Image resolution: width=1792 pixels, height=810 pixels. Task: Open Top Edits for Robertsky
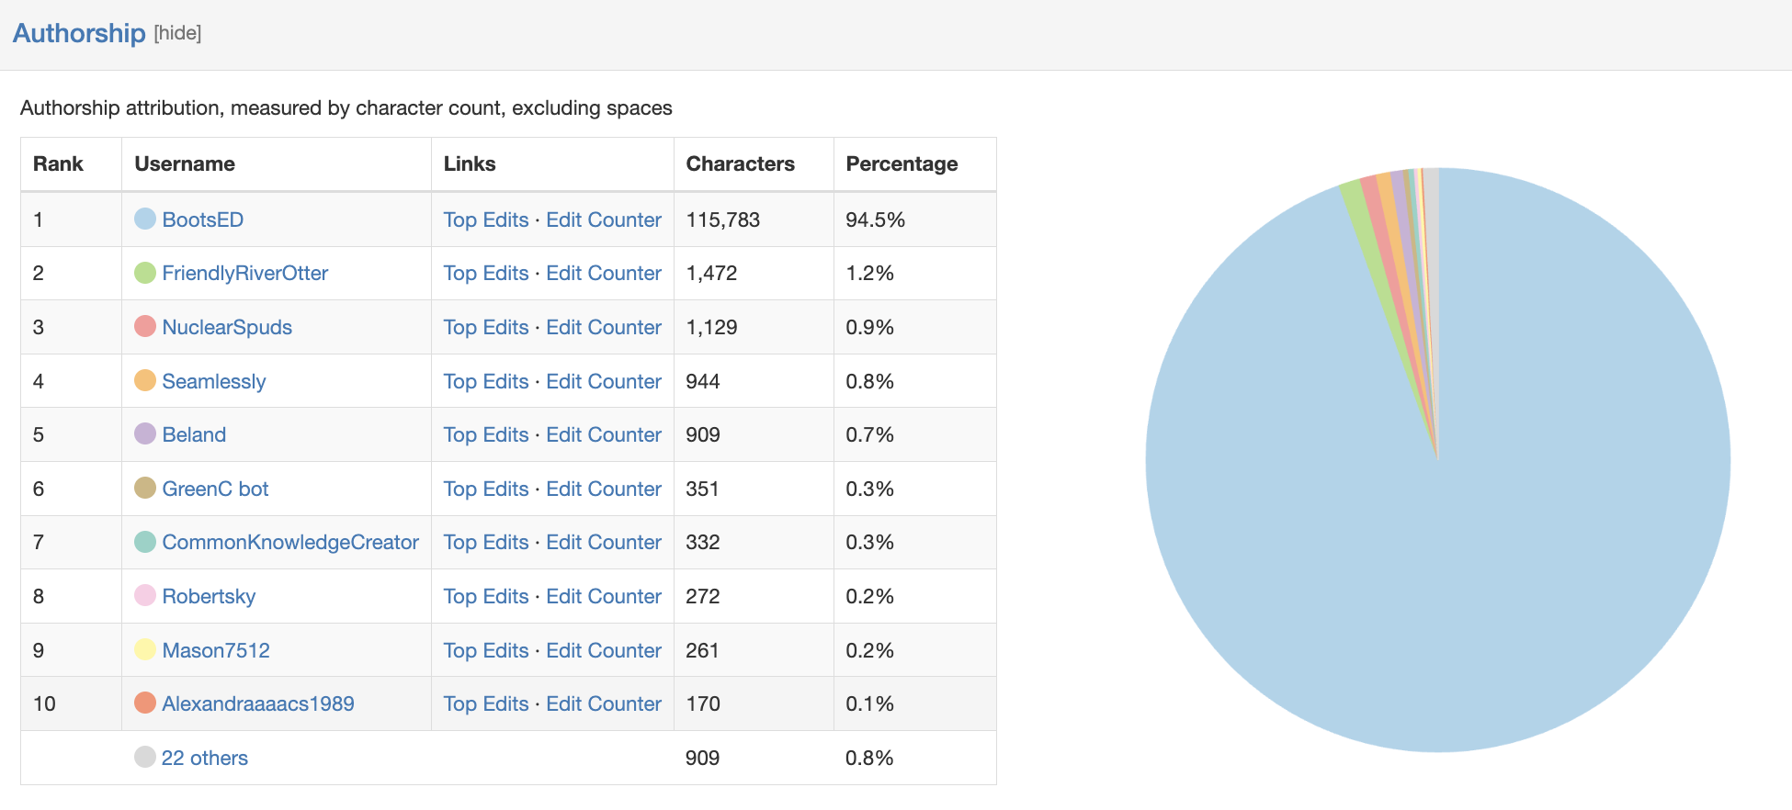[x=485, y=596]
